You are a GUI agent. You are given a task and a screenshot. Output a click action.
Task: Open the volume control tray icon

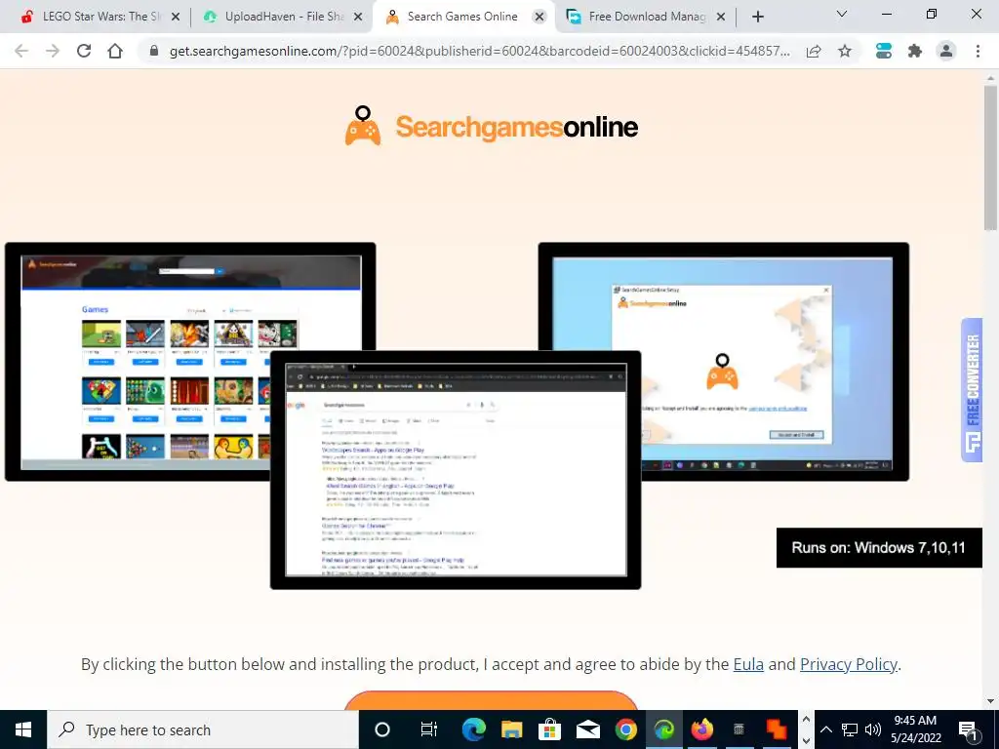tap(873, 729)
